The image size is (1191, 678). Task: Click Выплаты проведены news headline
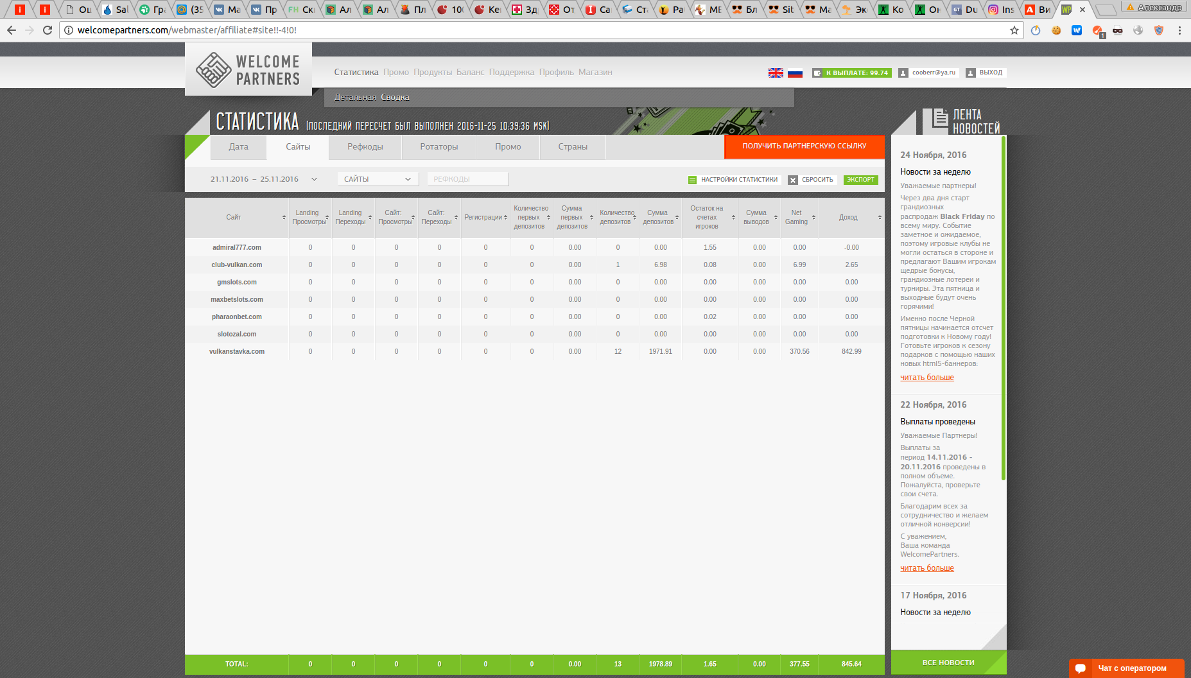(937, 422)
